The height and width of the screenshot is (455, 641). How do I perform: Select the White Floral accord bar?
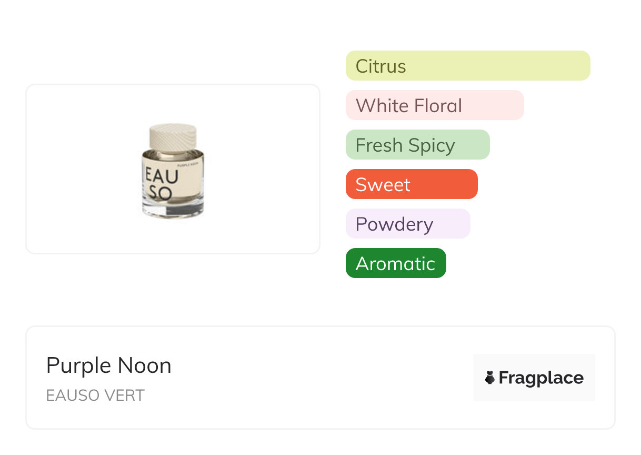(434, 105)
